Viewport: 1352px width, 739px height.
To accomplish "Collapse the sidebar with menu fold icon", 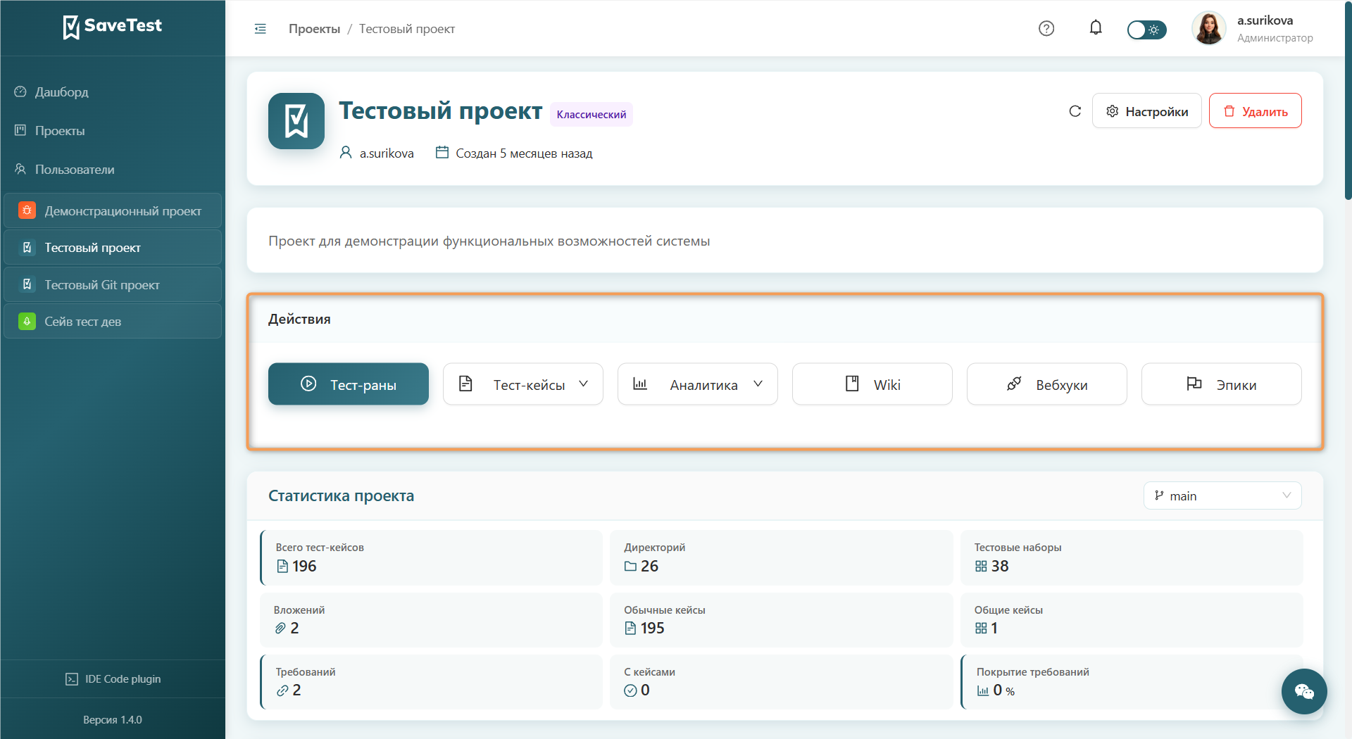I will [260, 29].
